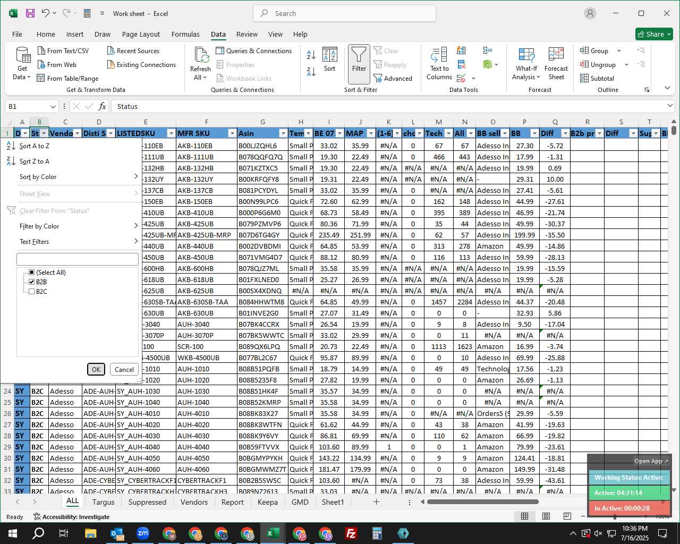
Task: Expand the Name Box dropdown arrow
Action: pyautogui.click(x=53, y=106)
